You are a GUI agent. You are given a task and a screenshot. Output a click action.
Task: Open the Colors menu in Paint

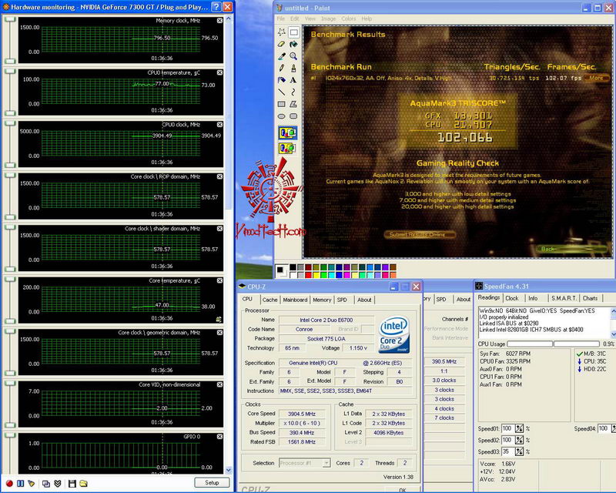click(349, 18)
